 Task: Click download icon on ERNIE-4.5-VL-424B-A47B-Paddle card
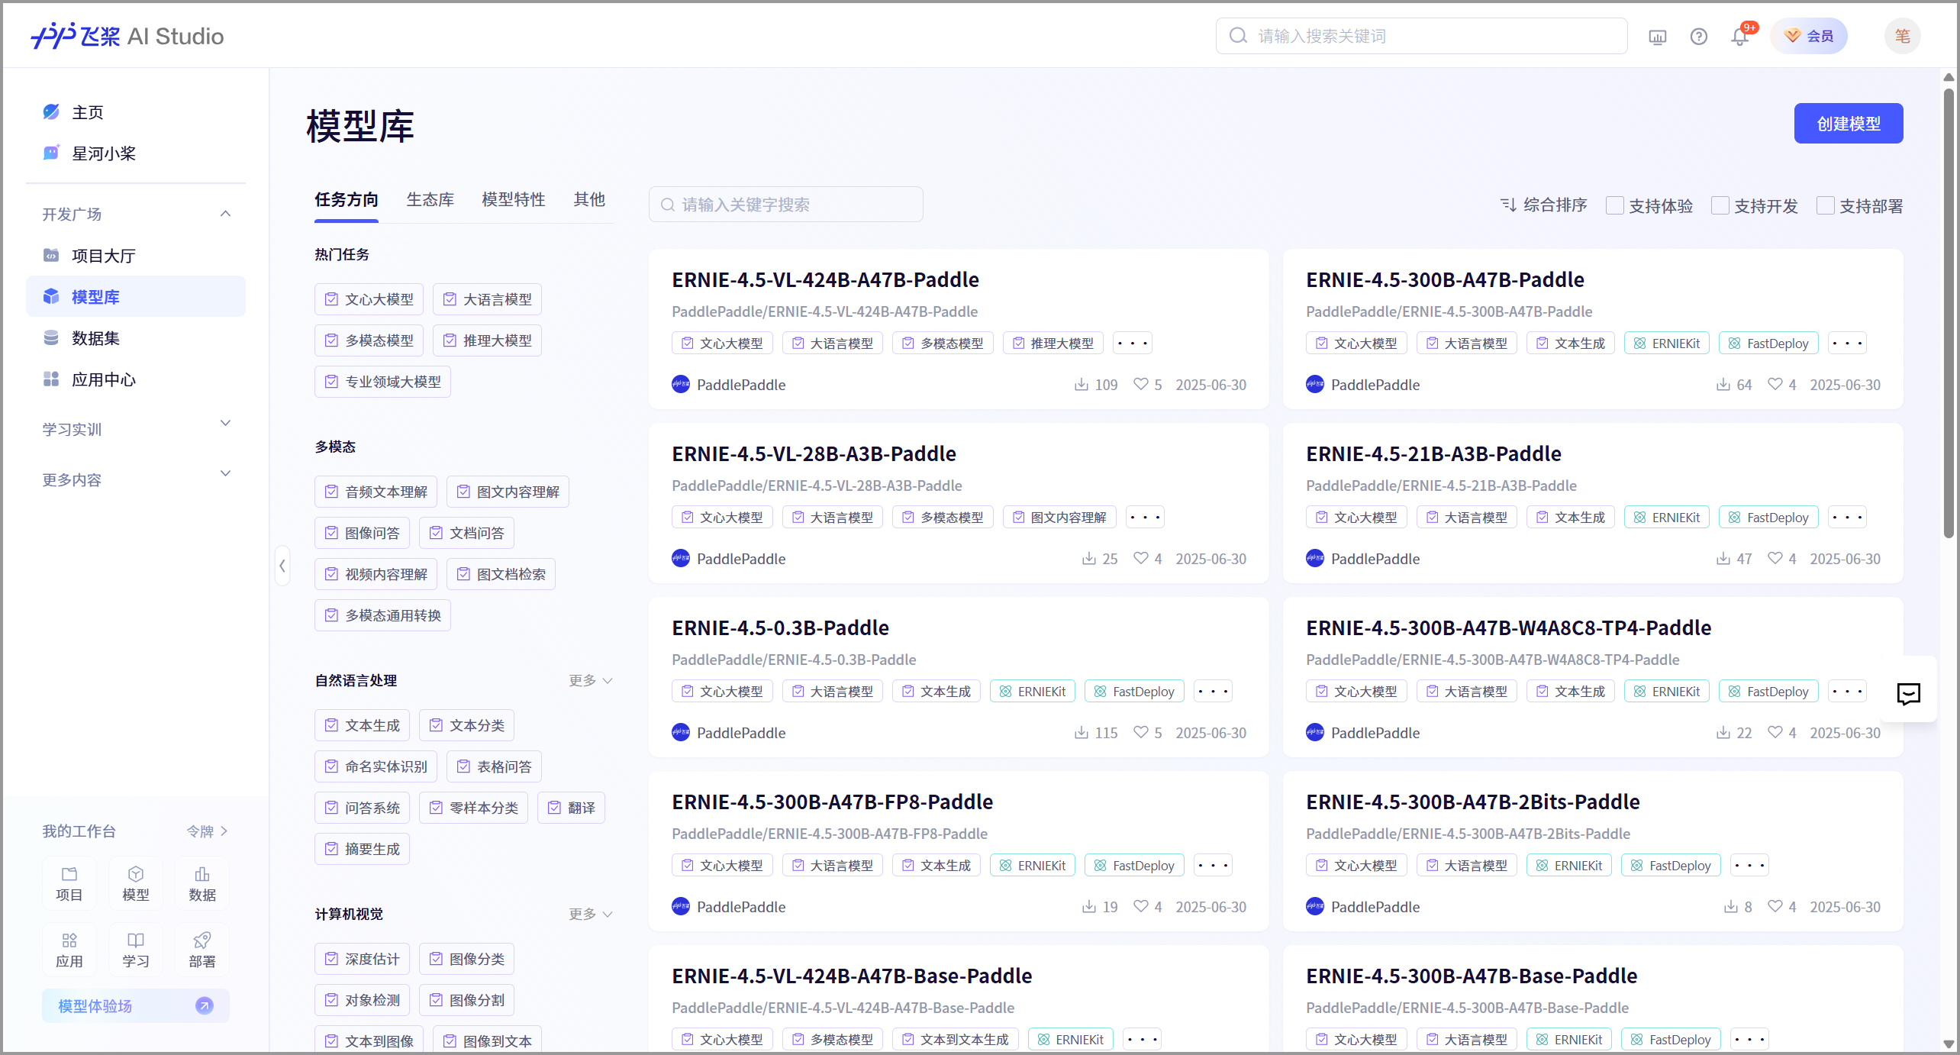coord(1082,384)
